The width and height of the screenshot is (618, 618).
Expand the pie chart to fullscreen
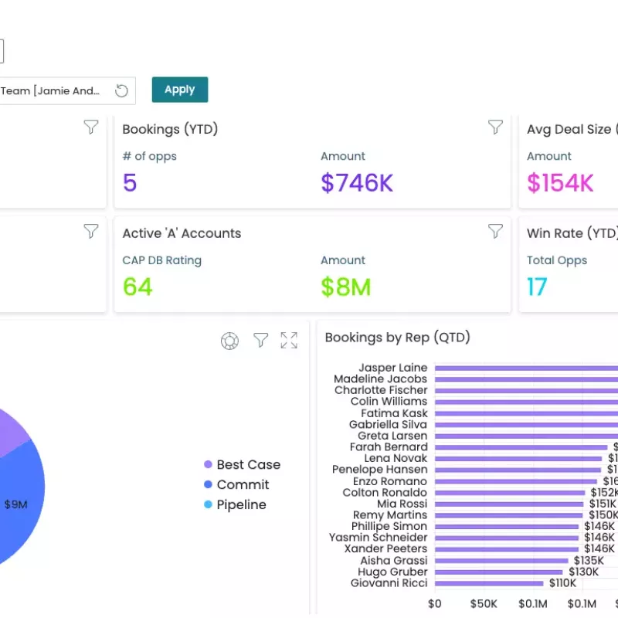pyautogui.click(x=289, y=341)
